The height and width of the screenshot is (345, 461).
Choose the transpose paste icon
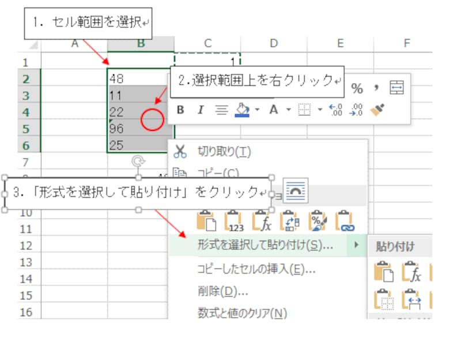[x=290, y=221]
